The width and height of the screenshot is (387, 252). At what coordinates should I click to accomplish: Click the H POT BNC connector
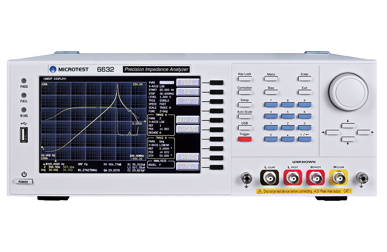tap(316, 177)
